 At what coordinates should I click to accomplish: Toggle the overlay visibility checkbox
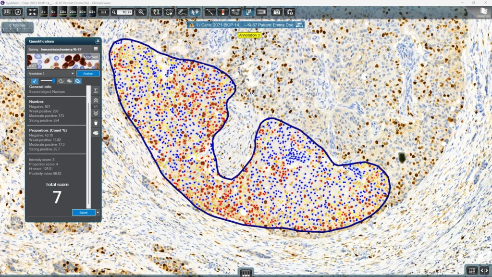(x=34, y=81)
